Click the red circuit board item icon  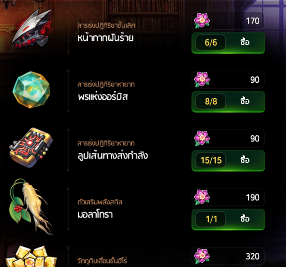pos(31,148)
